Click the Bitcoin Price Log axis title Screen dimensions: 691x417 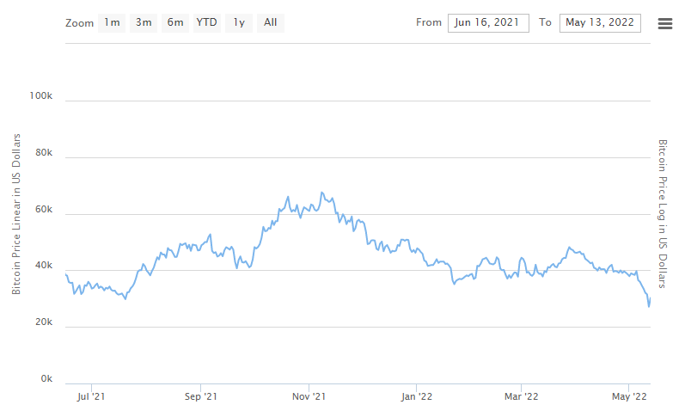point(663,214)
